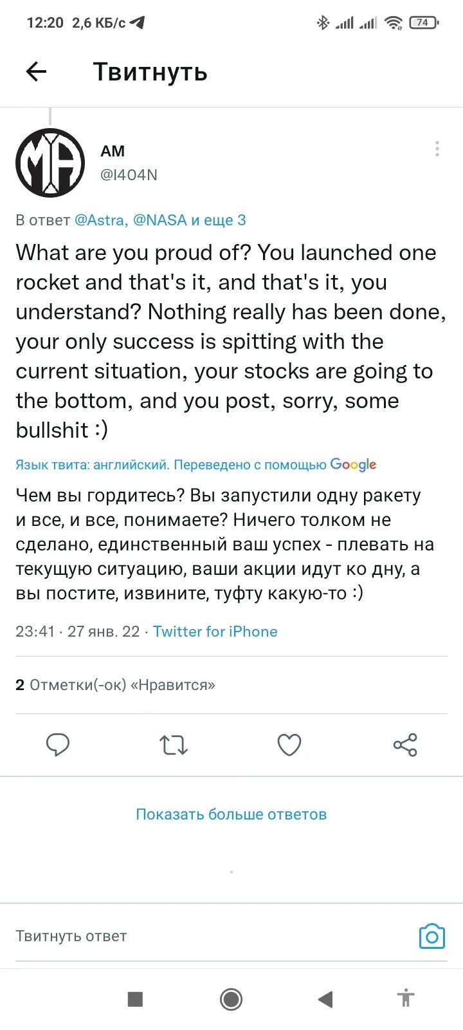Tap the Android home circle button
Screen dimensions: 463x1030
click(x=231, y=998)
